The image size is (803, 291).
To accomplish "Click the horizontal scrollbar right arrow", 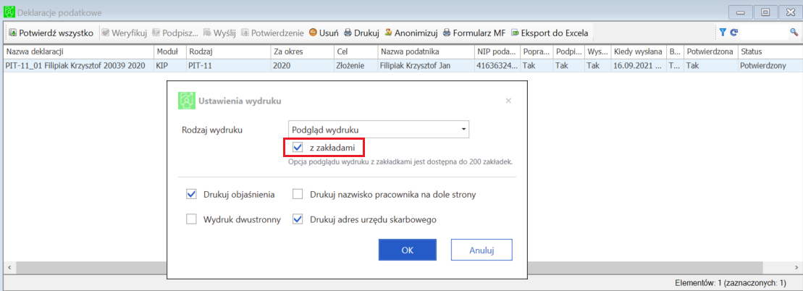I will [795, 267].
